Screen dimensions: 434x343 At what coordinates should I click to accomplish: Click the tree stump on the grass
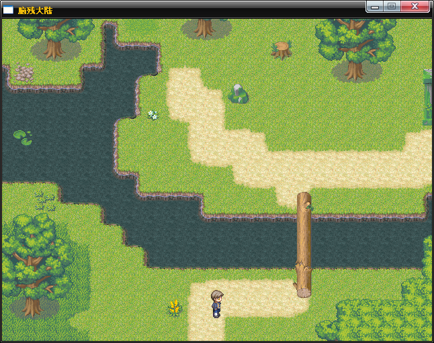(281, 50)
